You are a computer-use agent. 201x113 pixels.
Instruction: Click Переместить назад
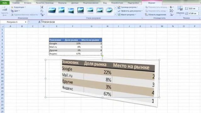(156, 11)
